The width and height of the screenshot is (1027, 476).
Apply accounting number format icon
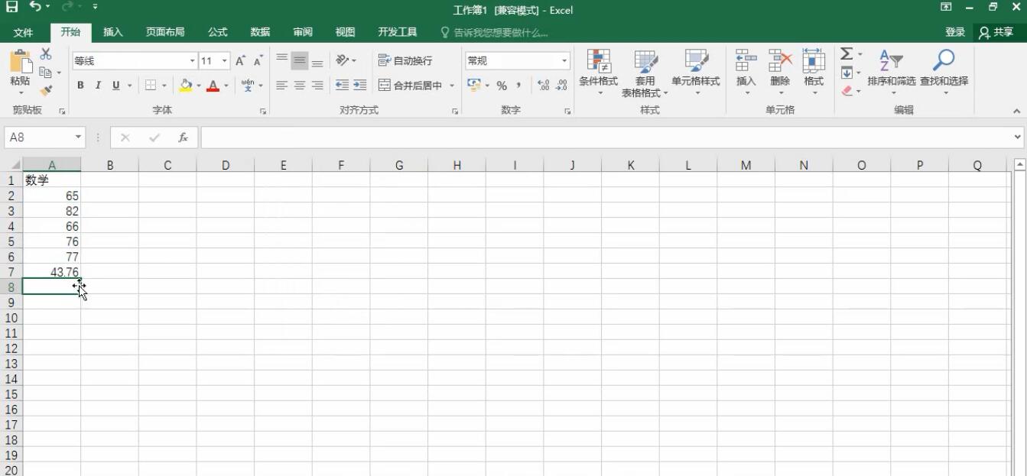click(x=473, y=86)
